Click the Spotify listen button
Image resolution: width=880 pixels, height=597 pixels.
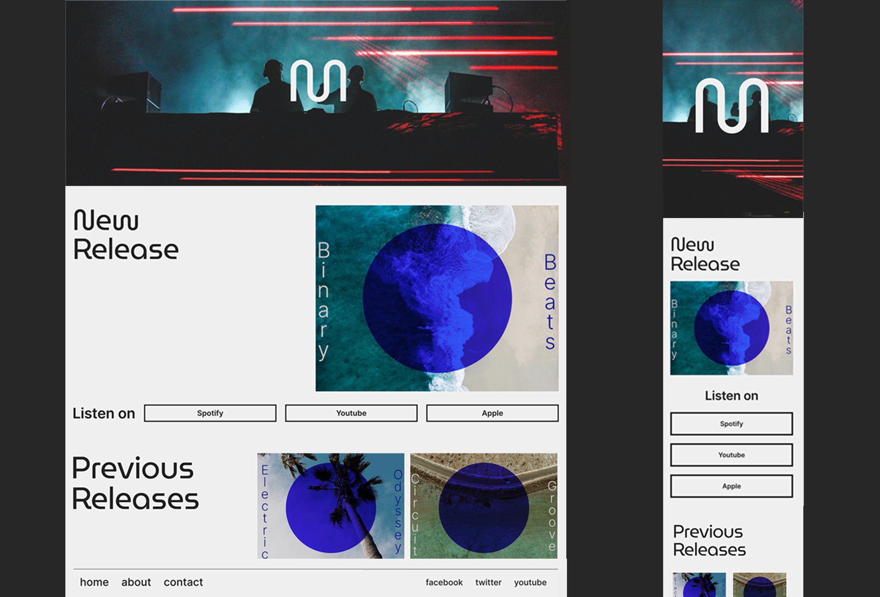pos(209,414)
